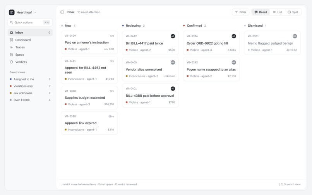Click the Dismissed column gray status dot
Screen dimensions: 312x195
coord(245,26)
